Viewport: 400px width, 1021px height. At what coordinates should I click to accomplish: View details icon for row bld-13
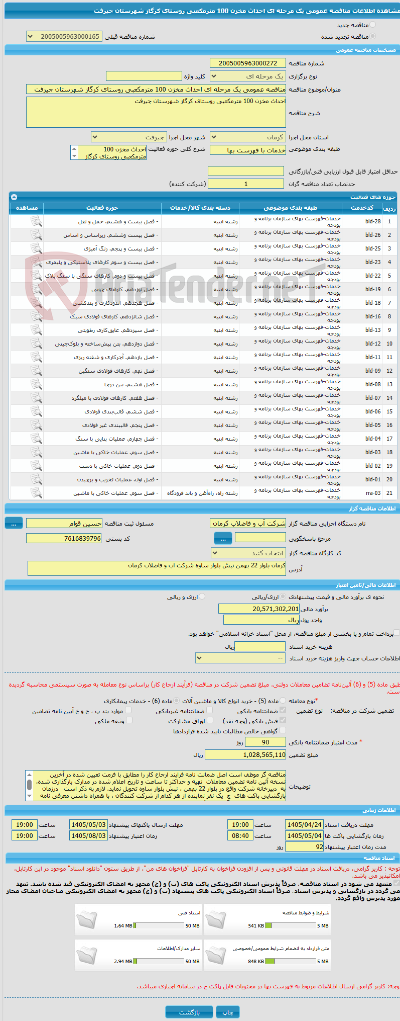click(36, 330)
